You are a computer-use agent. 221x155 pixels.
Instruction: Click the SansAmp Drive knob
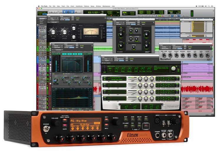click(189, 55)
